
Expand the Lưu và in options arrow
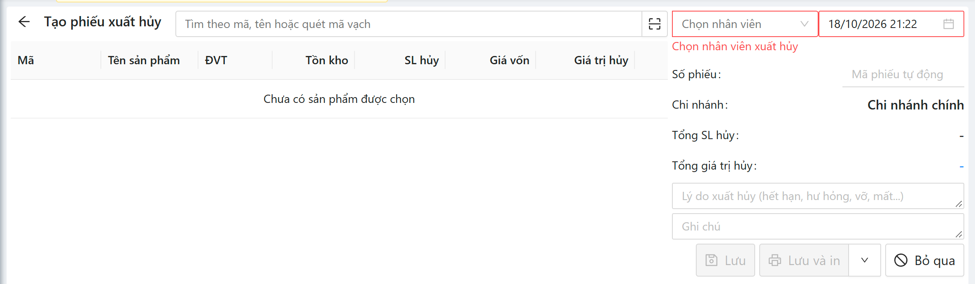pos(865,260)
